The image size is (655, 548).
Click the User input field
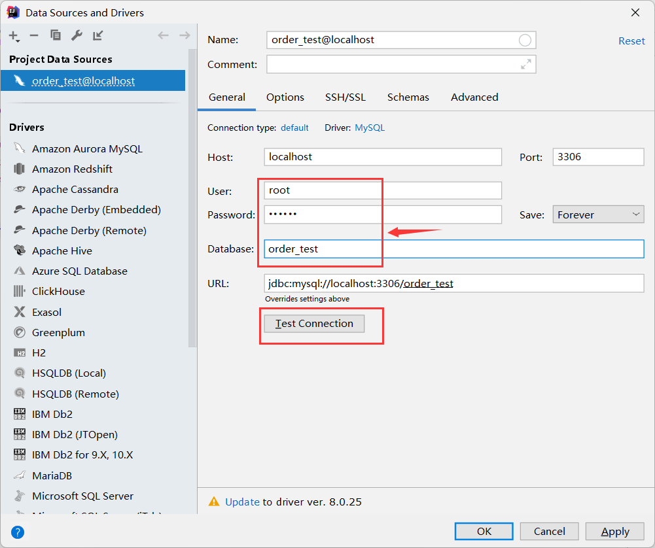[383, 190]
